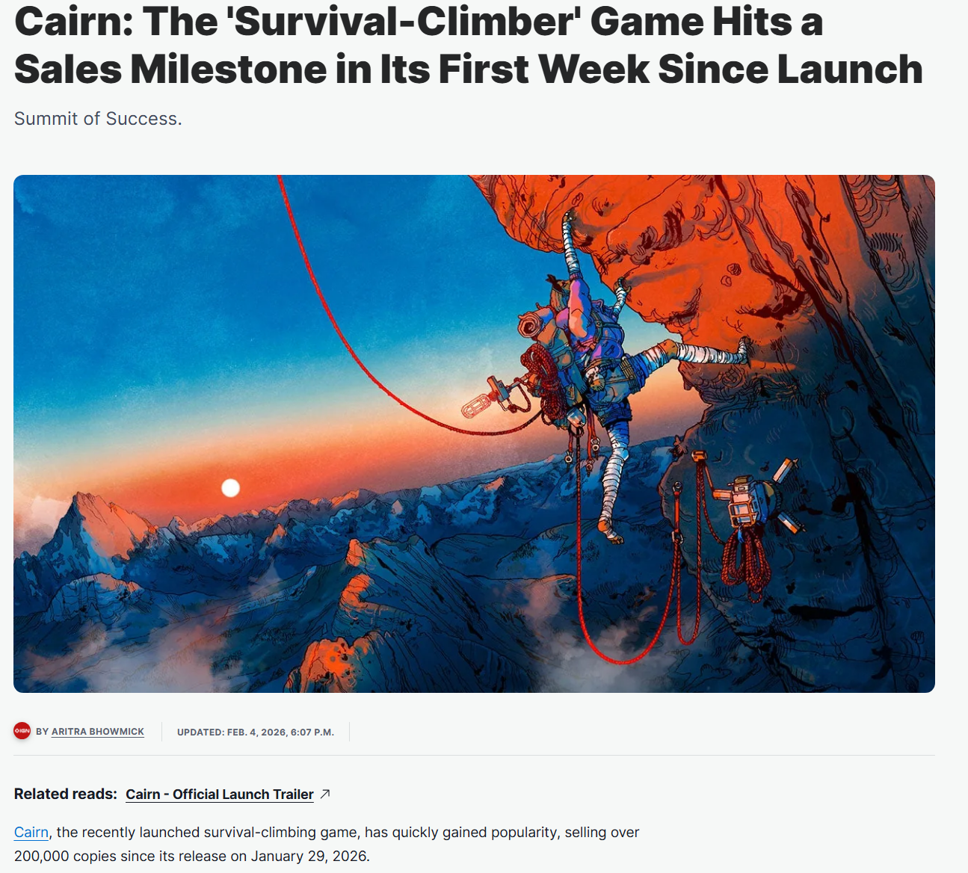Click the coiled red rope under robot

point(745,562)
